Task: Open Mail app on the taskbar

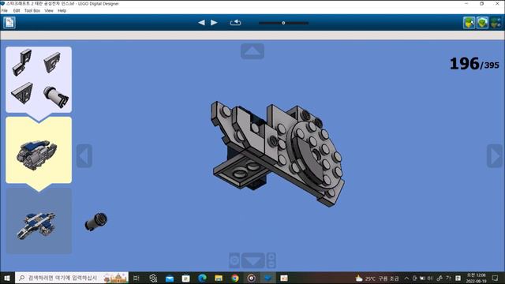Action: pos(170,278)
